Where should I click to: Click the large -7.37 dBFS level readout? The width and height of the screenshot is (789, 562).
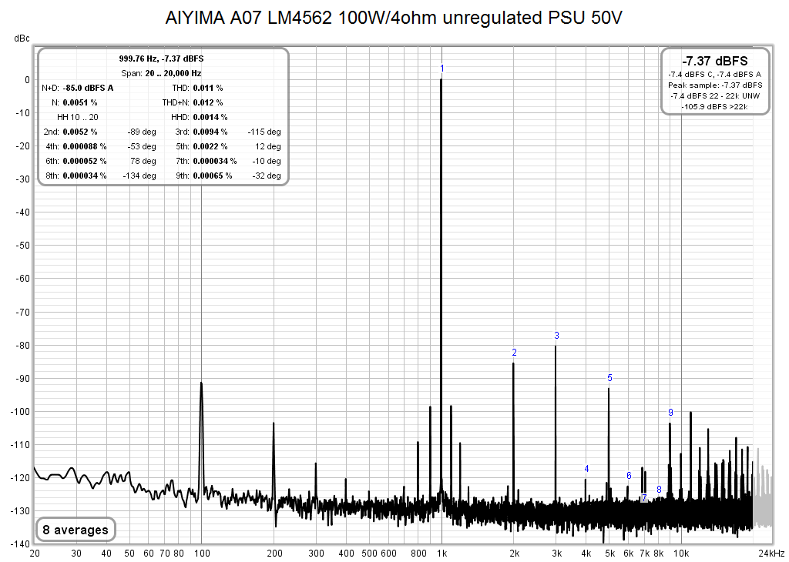pos(714,61)
